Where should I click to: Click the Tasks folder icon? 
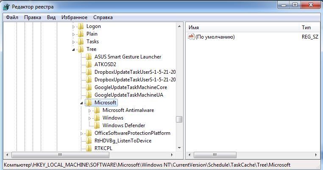[x=81, y=42]
